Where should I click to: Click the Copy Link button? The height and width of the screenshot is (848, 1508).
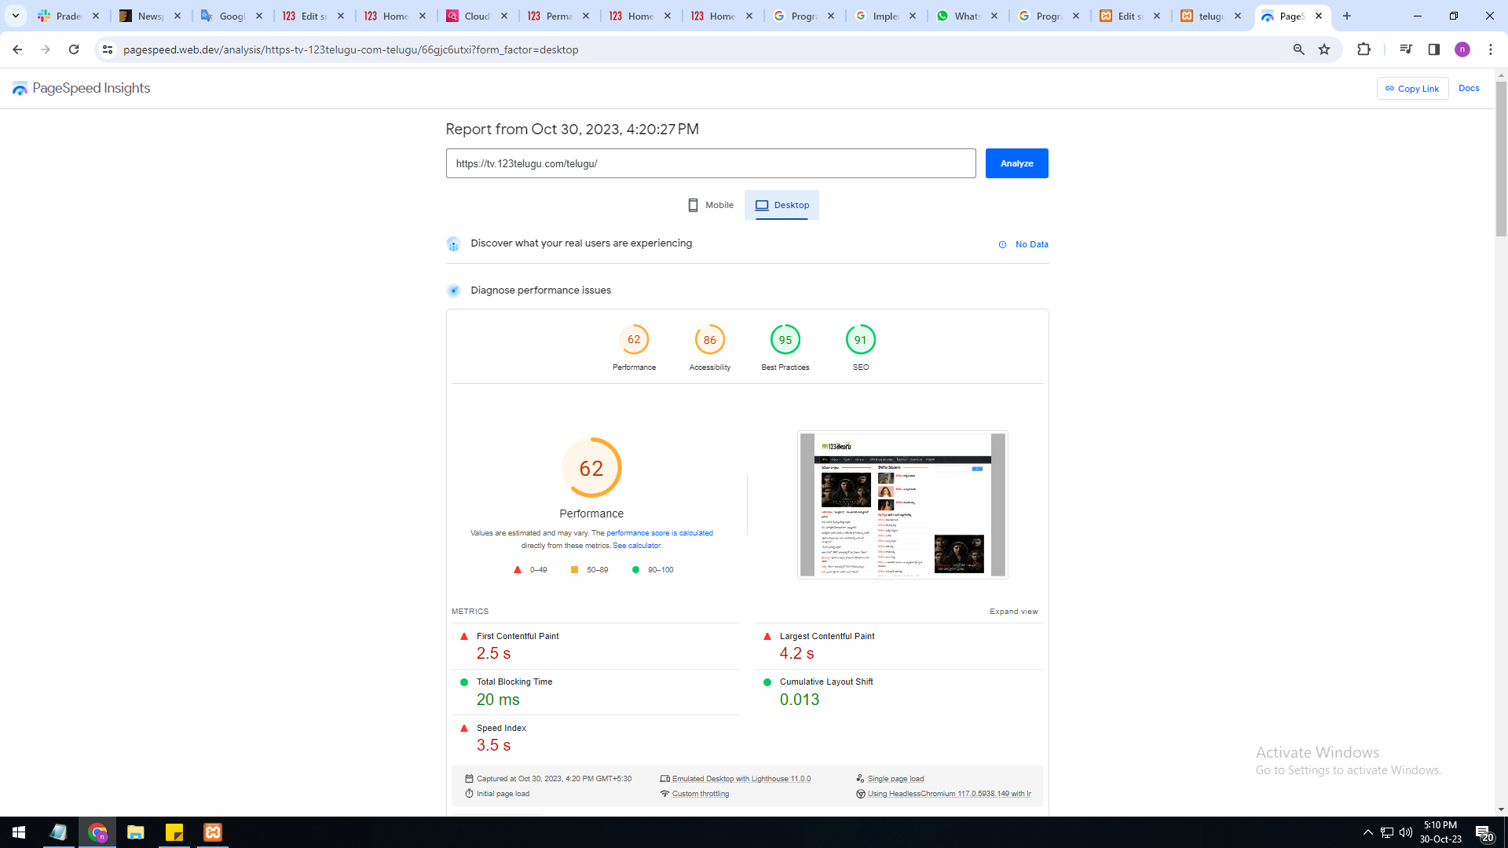click(1412, 89)
